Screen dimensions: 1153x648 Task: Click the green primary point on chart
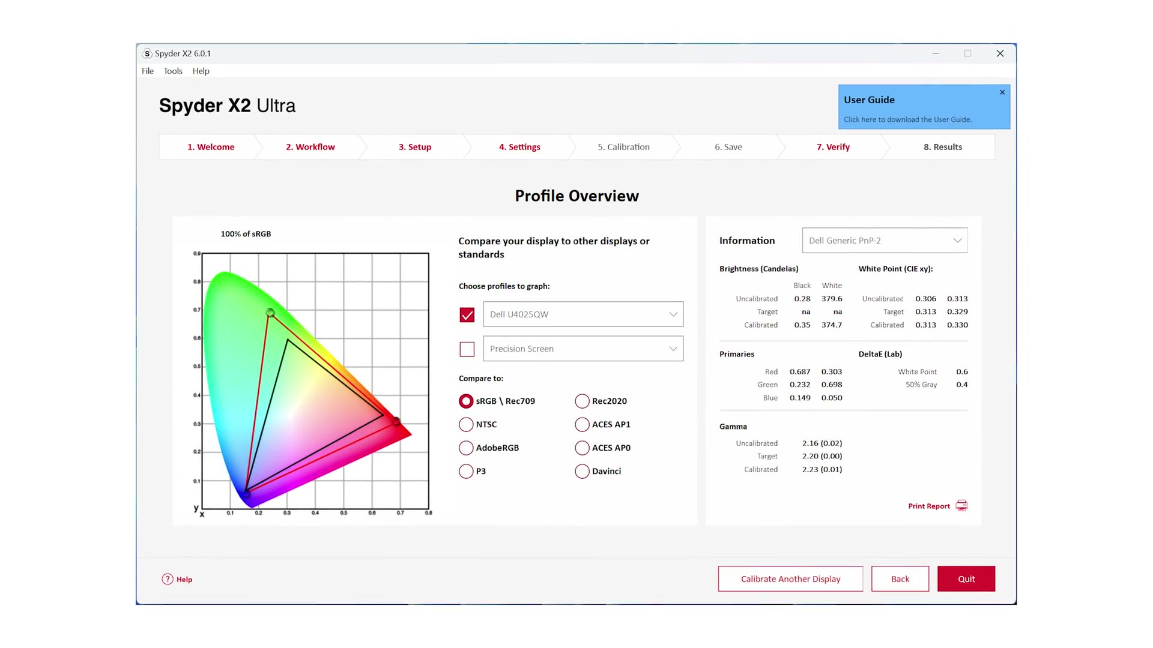tap(270, 313)
